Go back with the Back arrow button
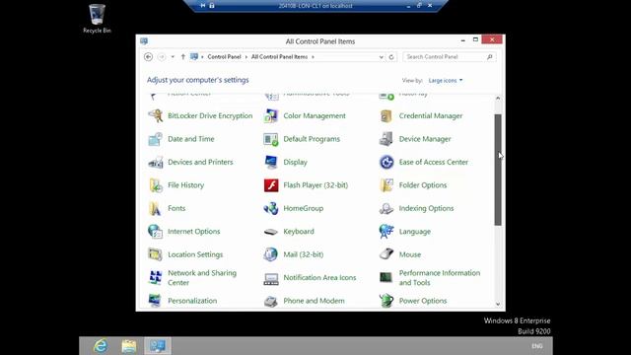 [x=148, y=57]
